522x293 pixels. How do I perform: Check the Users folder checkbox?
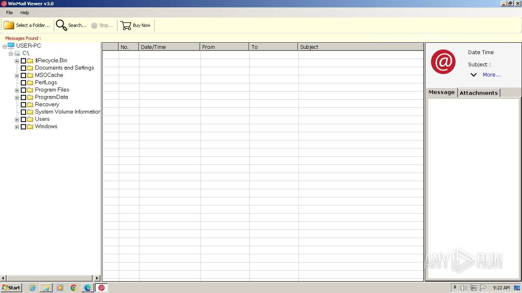23,119
